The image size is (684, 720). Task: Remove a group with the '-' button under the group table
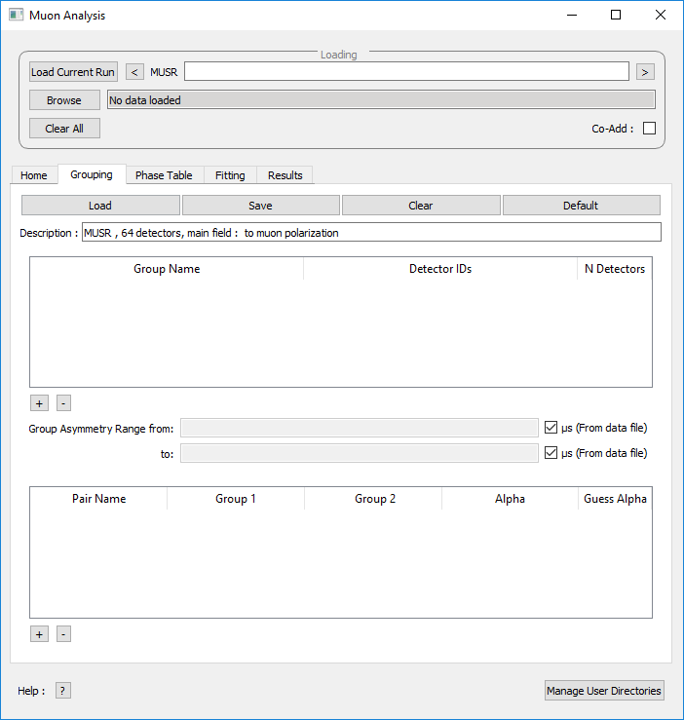pos(63,403)
